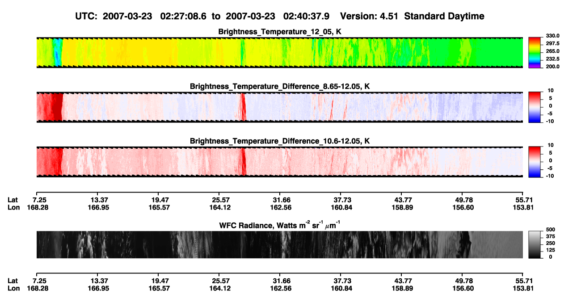This screenshot has height=298, width=581.
Task: Click upper axis latitude 55.71 label
Action: pos(524,200)
